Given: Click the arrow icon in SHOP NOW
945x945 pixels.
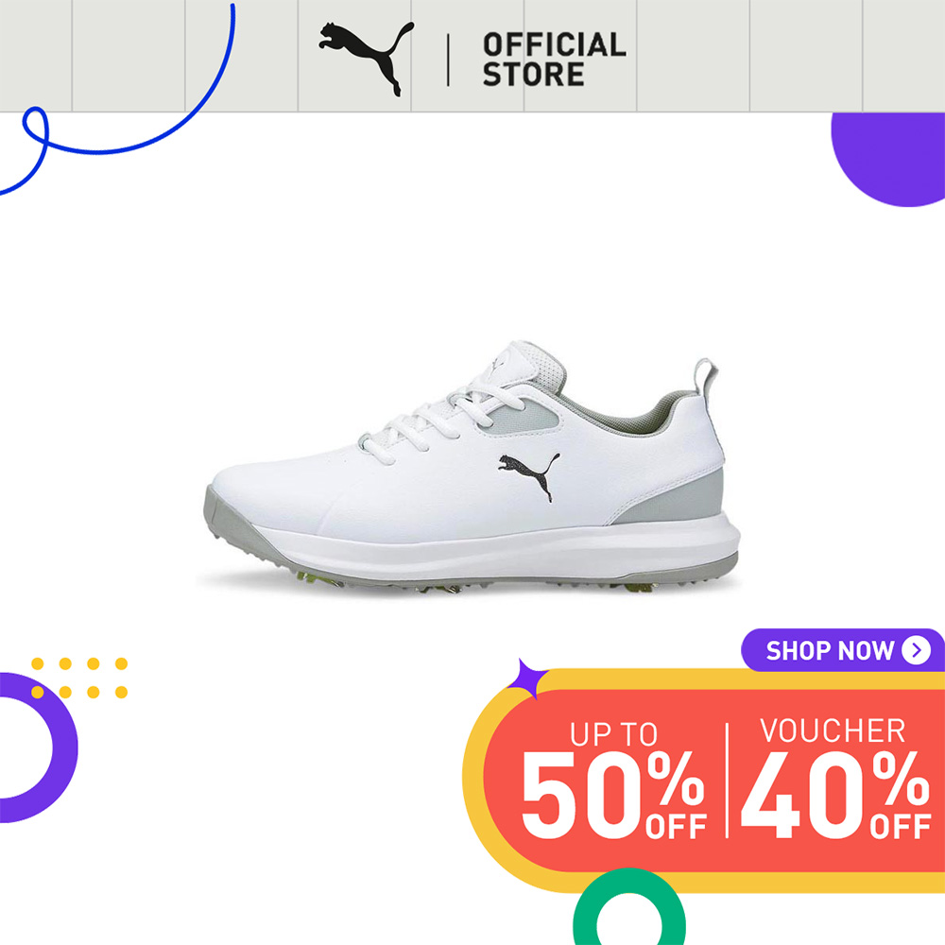Looking at the screenshot, I should [x=916, y=650].
